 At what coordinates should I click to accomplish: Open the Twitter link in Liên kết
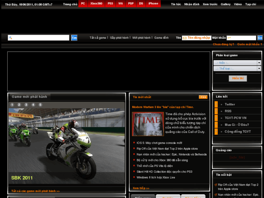tap(230, 104)
